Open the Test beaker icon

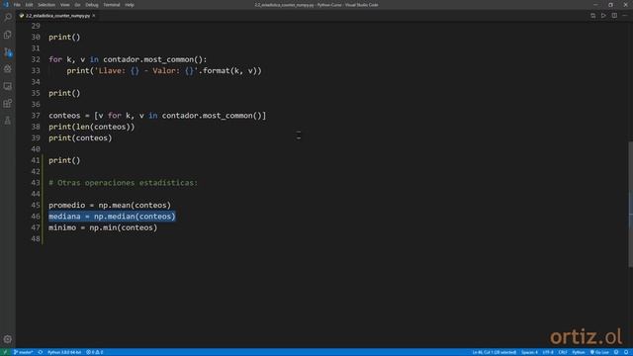8,121
